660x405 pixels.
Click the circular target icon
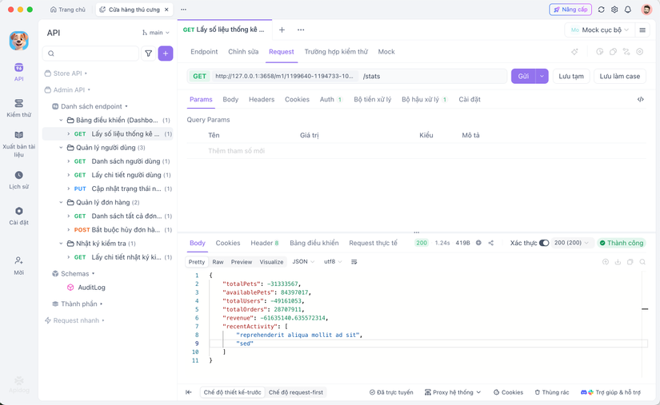coord(640,52)
